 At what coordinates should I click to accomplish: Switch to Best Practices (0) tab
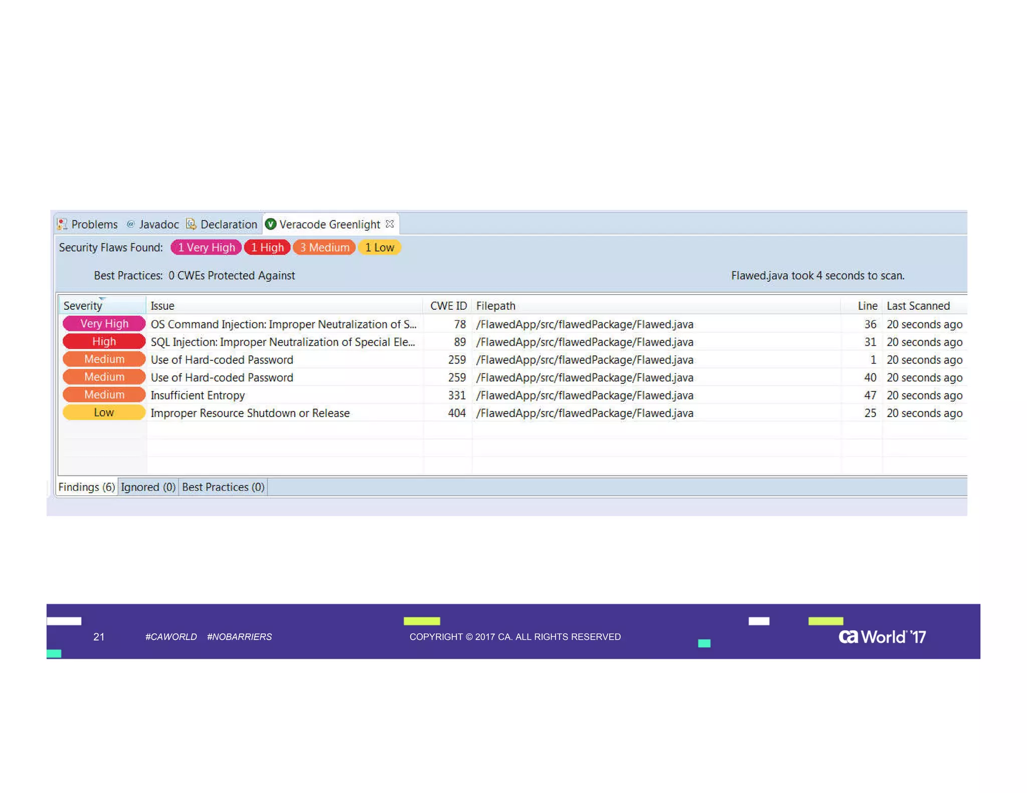coord(223,487)
